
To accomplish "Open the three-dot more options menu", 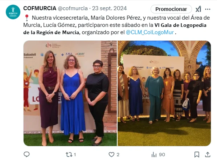I will [x=208, y=9].
